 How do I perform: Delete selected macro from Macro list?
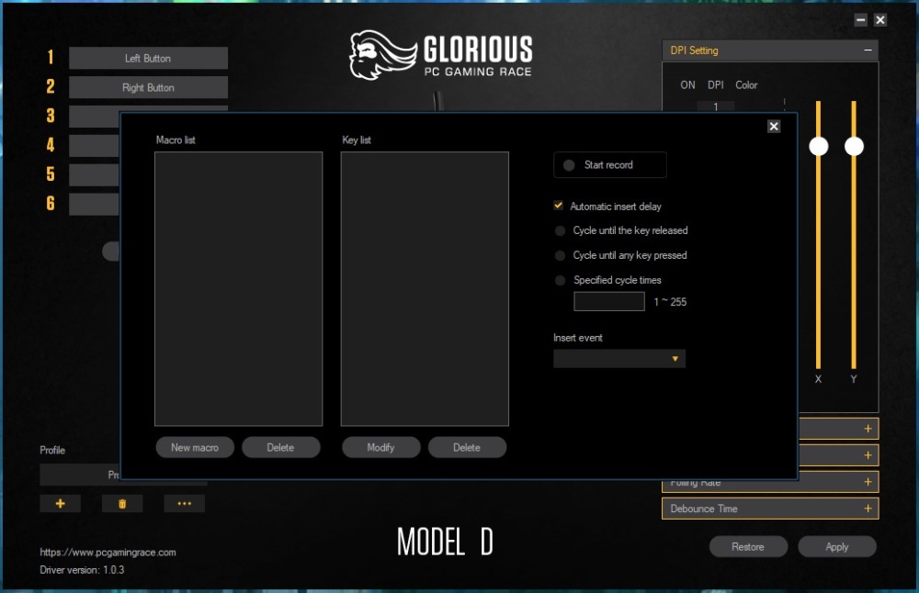pos(280,447)
